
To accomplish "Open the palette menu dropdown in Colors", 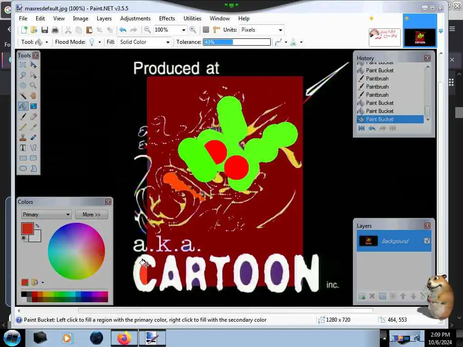I will (x=43, y=283).
